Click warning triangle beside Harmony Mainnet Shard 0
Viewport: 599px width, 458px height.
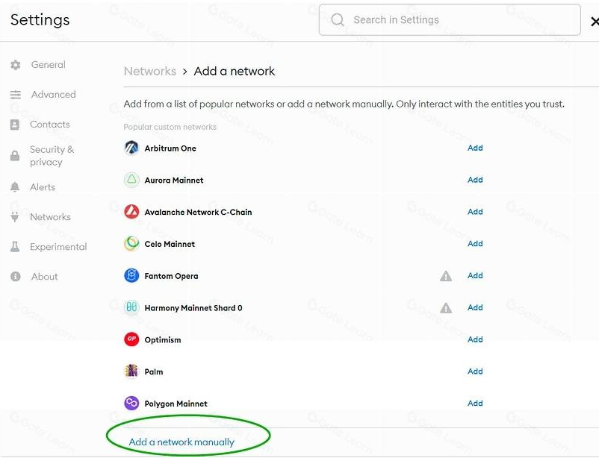tap(446, 308)
